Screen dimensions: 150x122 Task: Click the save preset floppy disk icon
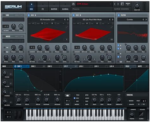tap(73, 4)
